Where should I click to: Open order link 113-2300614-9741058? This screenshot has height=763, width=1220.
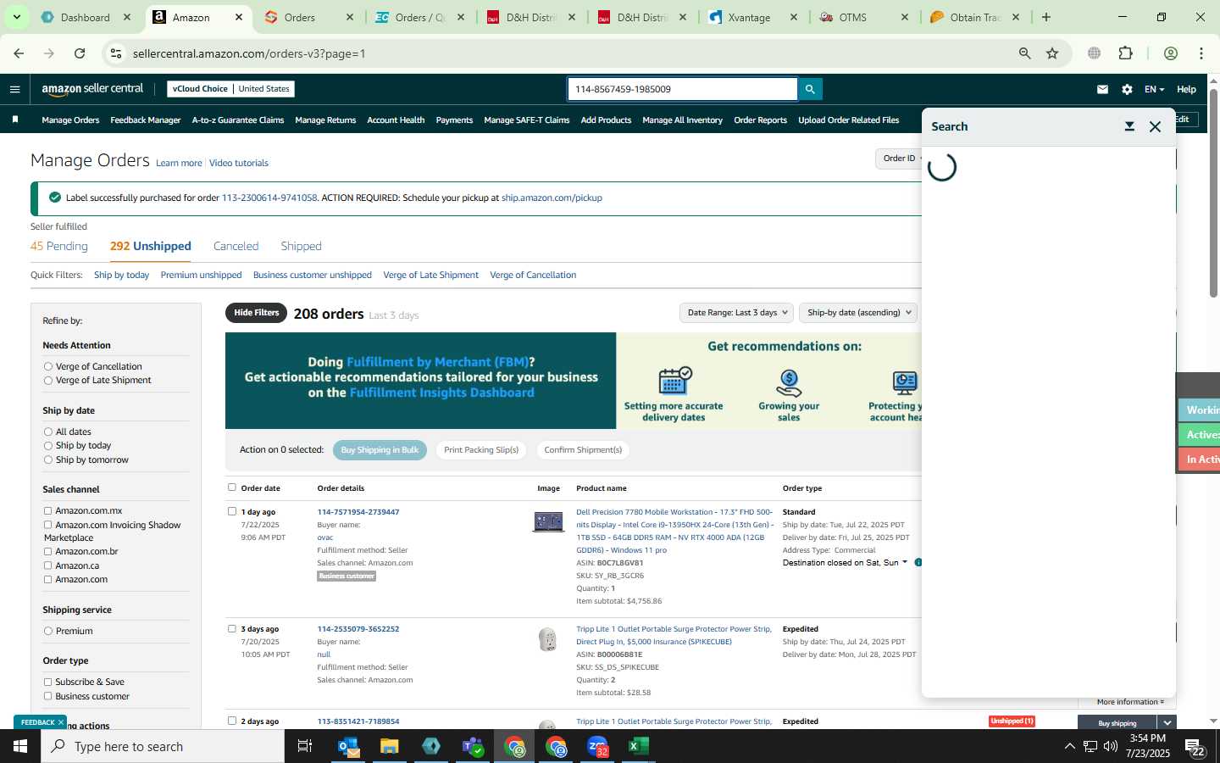click(x=269, y=198)
